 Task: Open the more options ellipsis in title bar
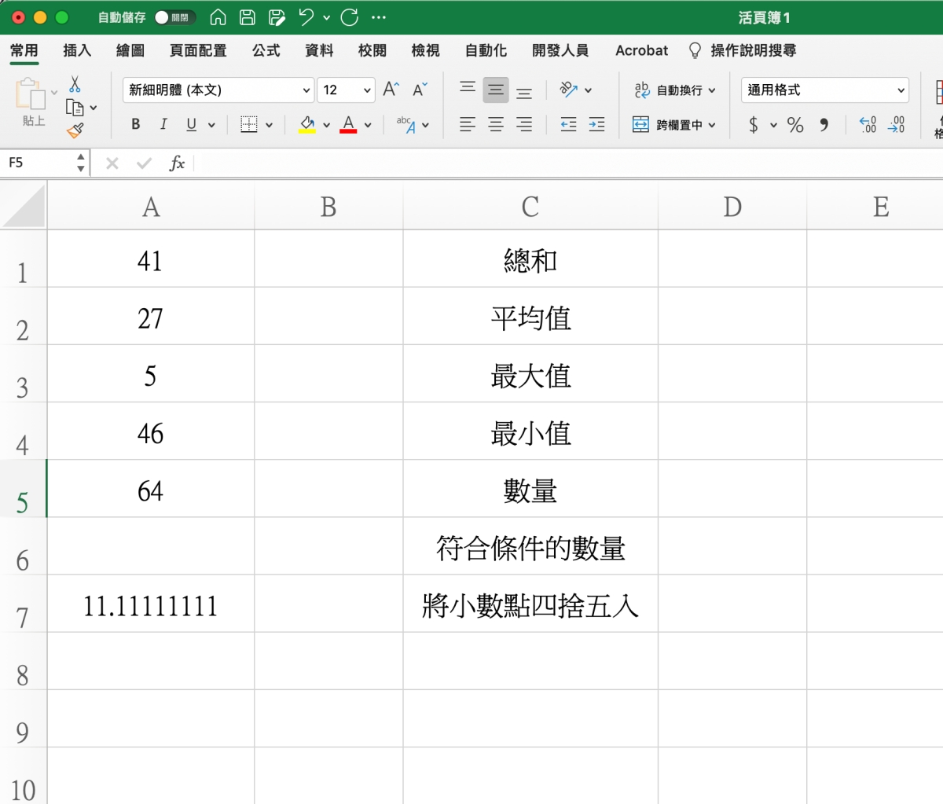pyautogui.click(x=379, y=17)
